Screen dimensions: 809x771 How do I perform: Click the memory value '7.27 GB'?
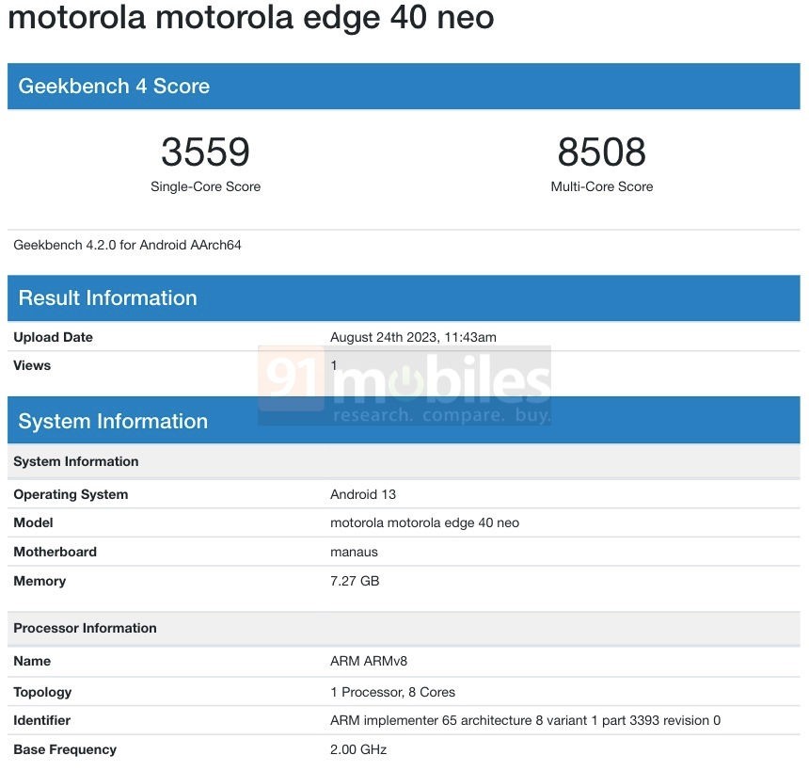click(355, 581)
